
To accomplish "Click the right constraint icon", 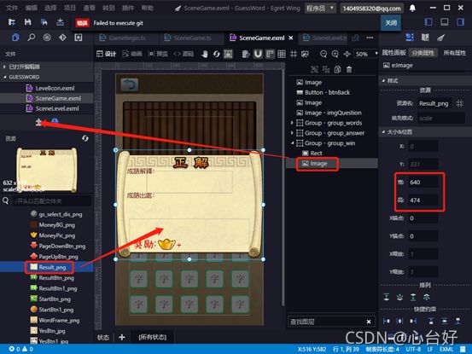I will (x=413, y=322).
